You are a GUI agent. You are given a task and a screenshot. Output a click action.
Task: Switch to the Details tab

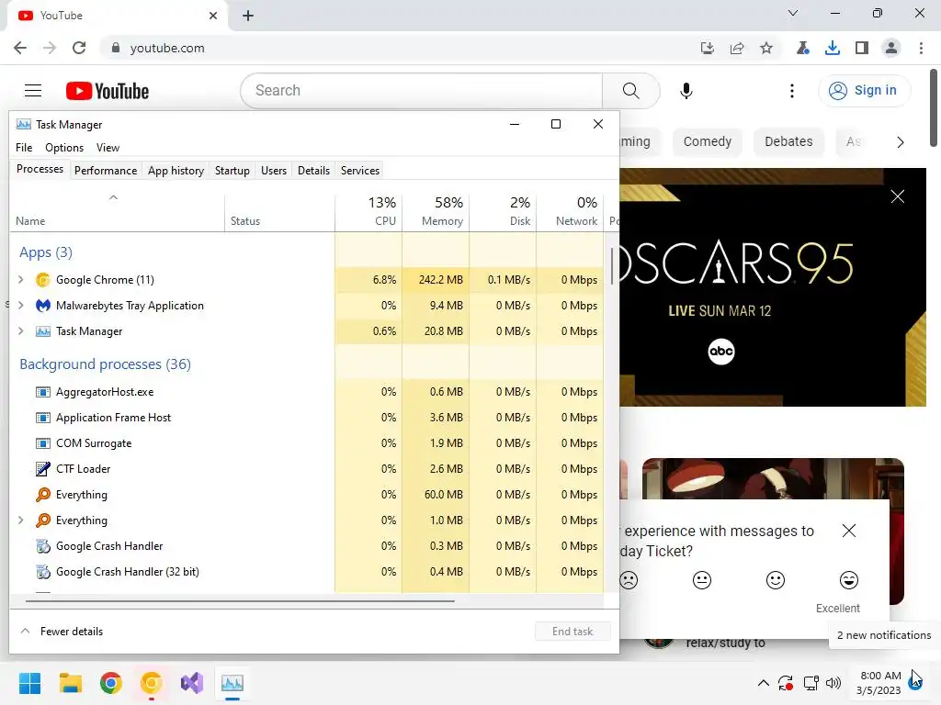coord(314,171)
